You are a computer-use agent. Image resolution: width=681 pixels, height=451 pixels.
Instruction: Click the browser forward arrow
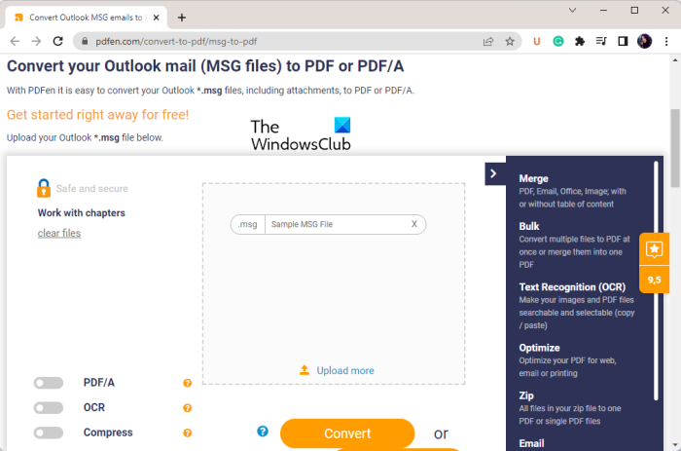click(37, 41)
